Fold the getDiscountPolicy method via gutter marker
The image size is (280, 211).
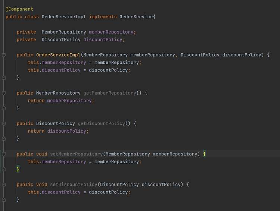point(4,124)
